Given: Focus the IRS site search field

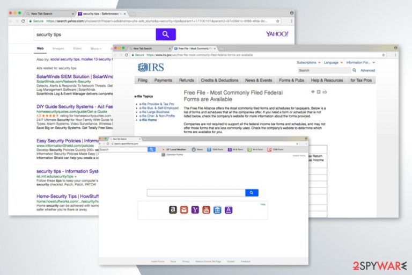Looking at the screenshot, I should click(x=324, y=70).
